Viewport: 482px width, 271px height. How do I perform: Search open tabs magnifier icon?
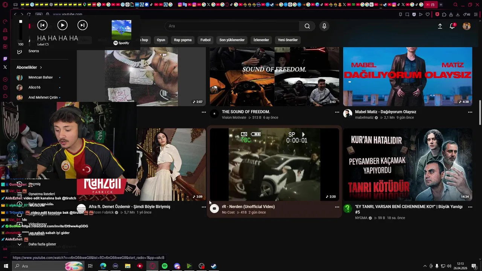tap(455, 5)
